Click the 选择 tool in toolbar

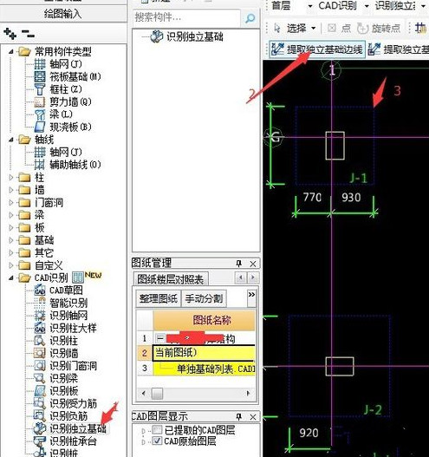(x=290, y=28)
